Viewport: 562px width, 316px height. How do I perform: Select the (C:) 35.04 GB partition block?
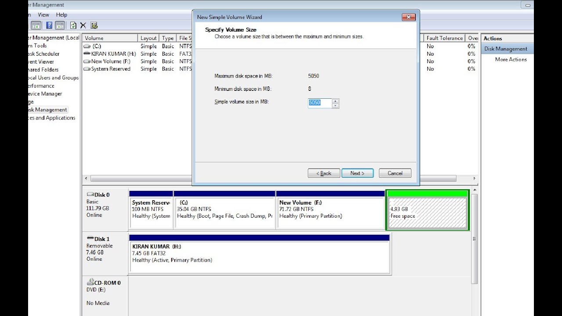(x=224, y=210)
